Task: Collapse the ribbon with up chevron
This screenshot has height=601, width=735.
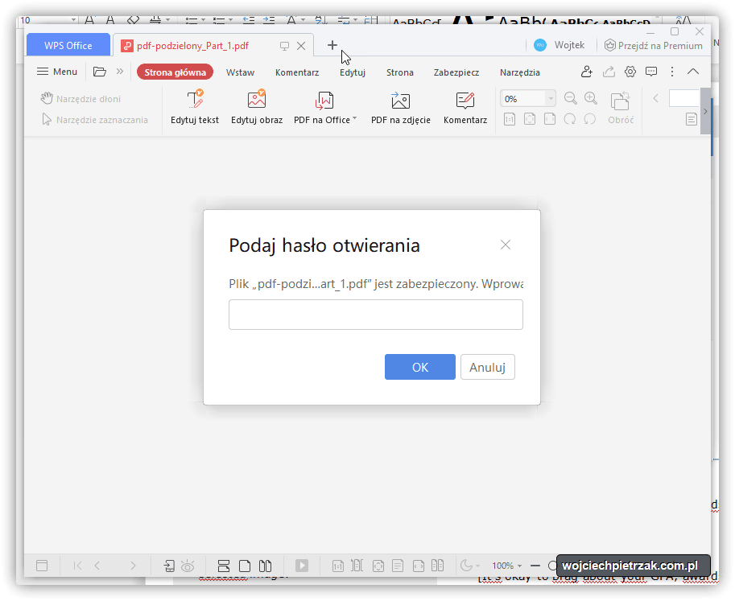Action: pos(693,72)
